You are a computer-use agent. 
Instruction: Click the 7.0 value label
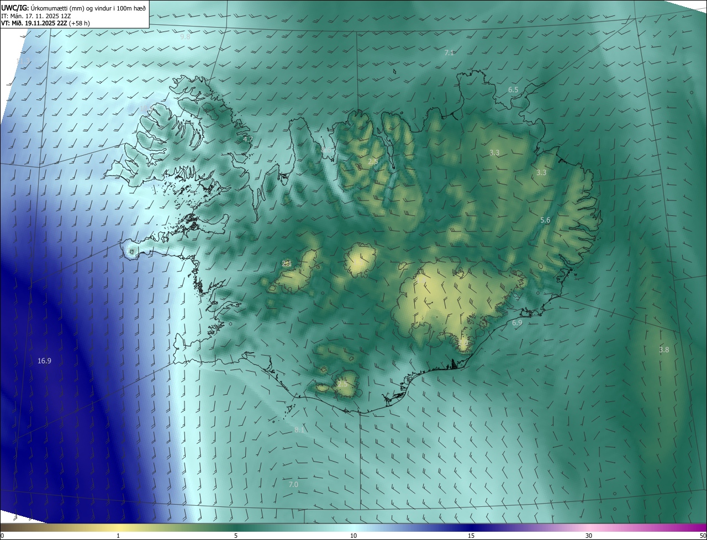[293, 485]
